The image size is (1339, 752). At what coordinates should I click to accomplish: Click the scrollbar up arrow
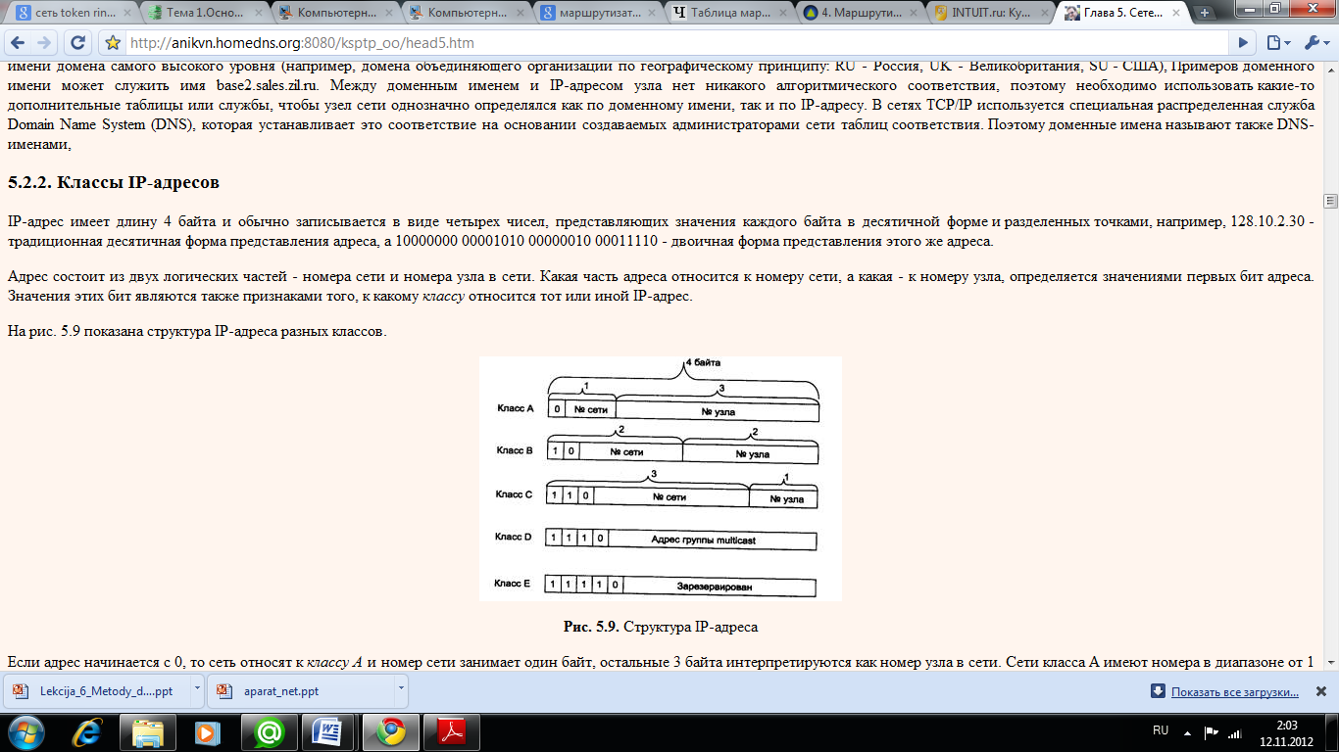(1330, 70)
